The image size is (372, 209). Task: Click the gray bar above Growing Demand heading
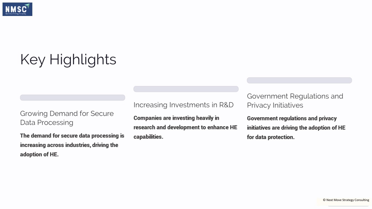tap(72, 98)
